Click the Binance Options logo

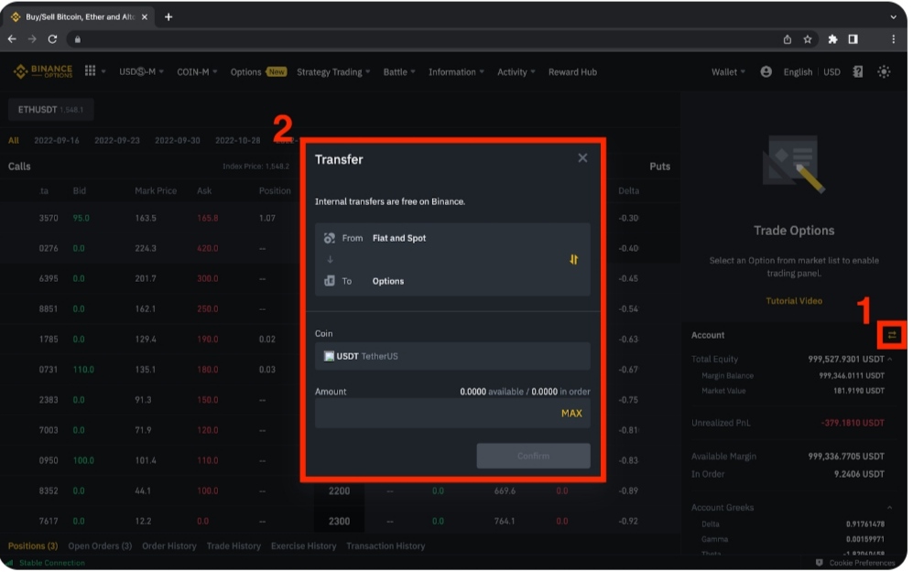[x=43, y=71]
